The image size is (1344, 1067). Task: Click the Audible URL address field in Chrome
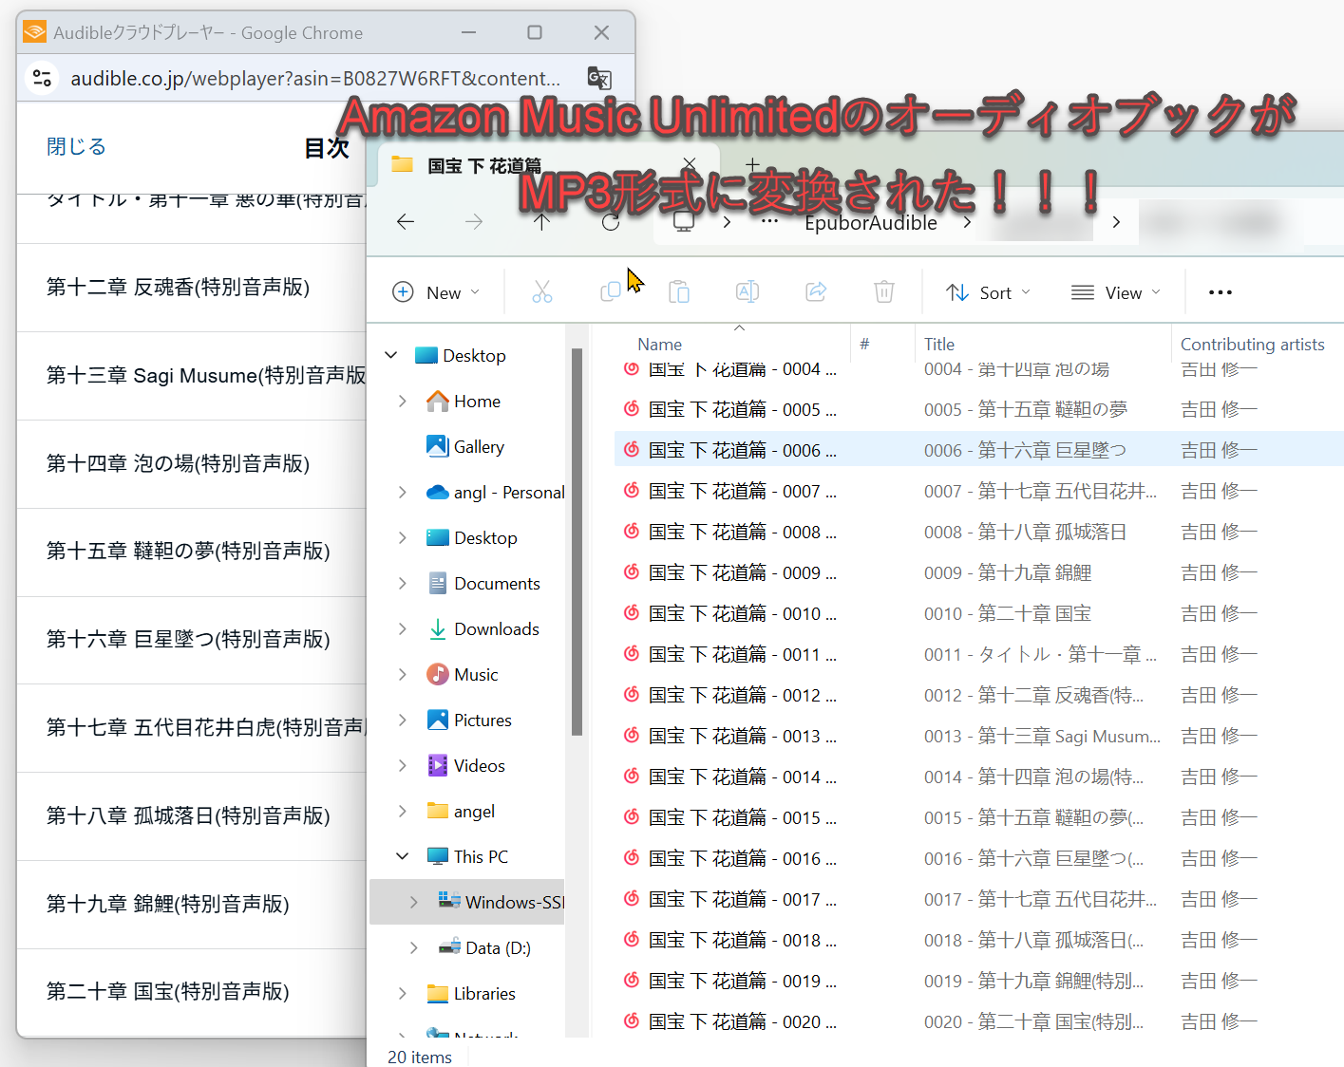315,79
